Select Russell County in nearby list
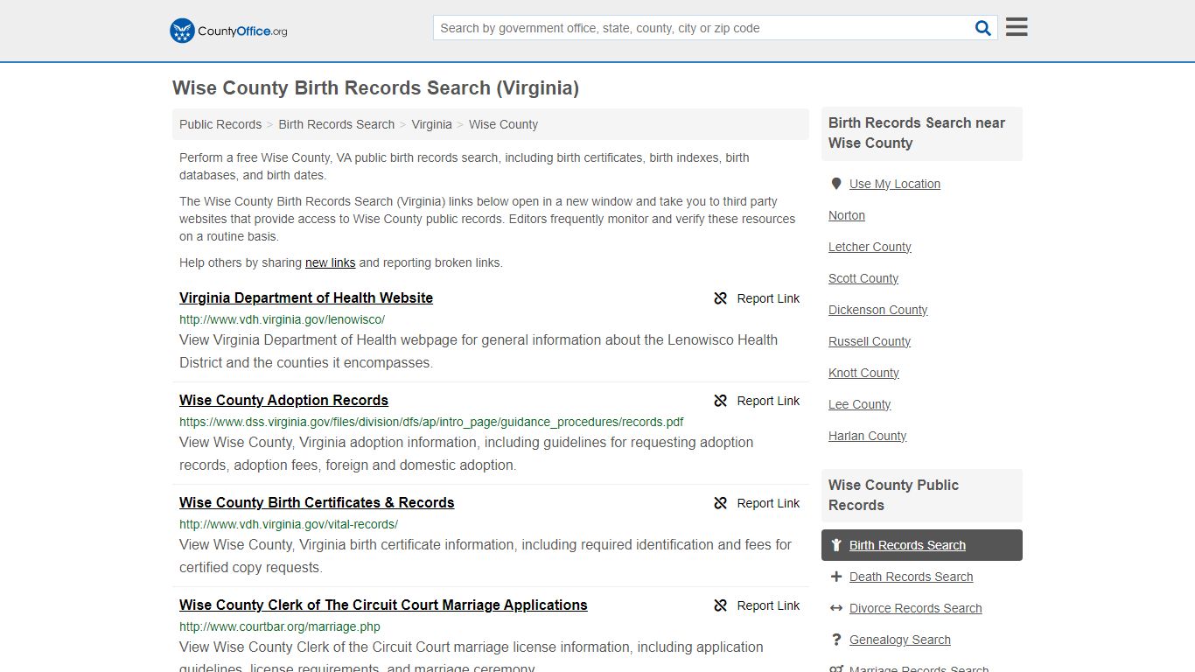Screen dimensions: 1195x672 pos(870,341)
